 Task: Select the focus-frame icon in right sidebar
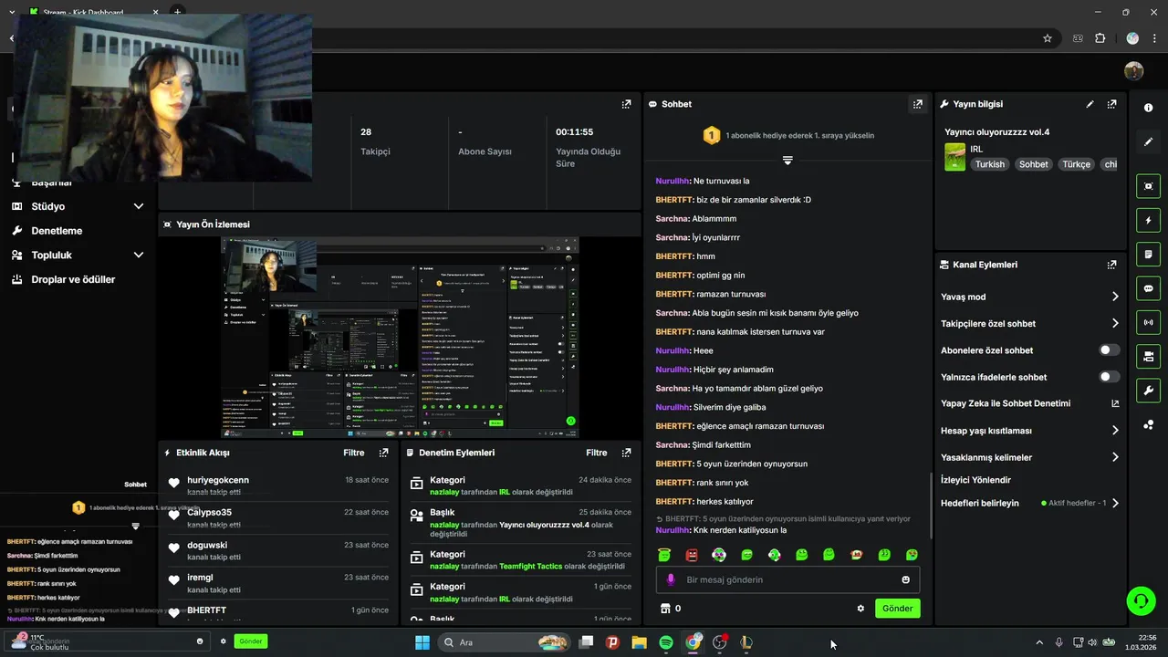pyautogui.click(x=1148, y=186)
